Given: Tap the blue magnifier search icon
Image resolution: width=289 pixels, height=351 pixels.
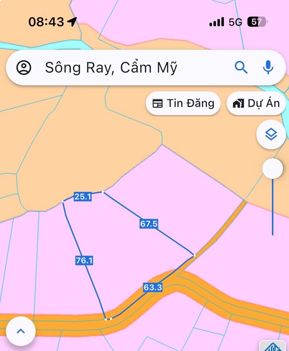Looking at the screenshot, I should tap(241, 67).
